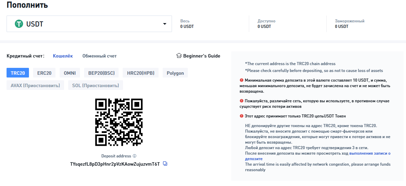Click the suspended SOL network button

(95, 85)
